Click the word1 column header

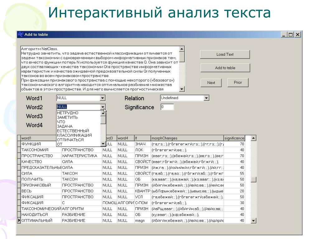[38, 138]
